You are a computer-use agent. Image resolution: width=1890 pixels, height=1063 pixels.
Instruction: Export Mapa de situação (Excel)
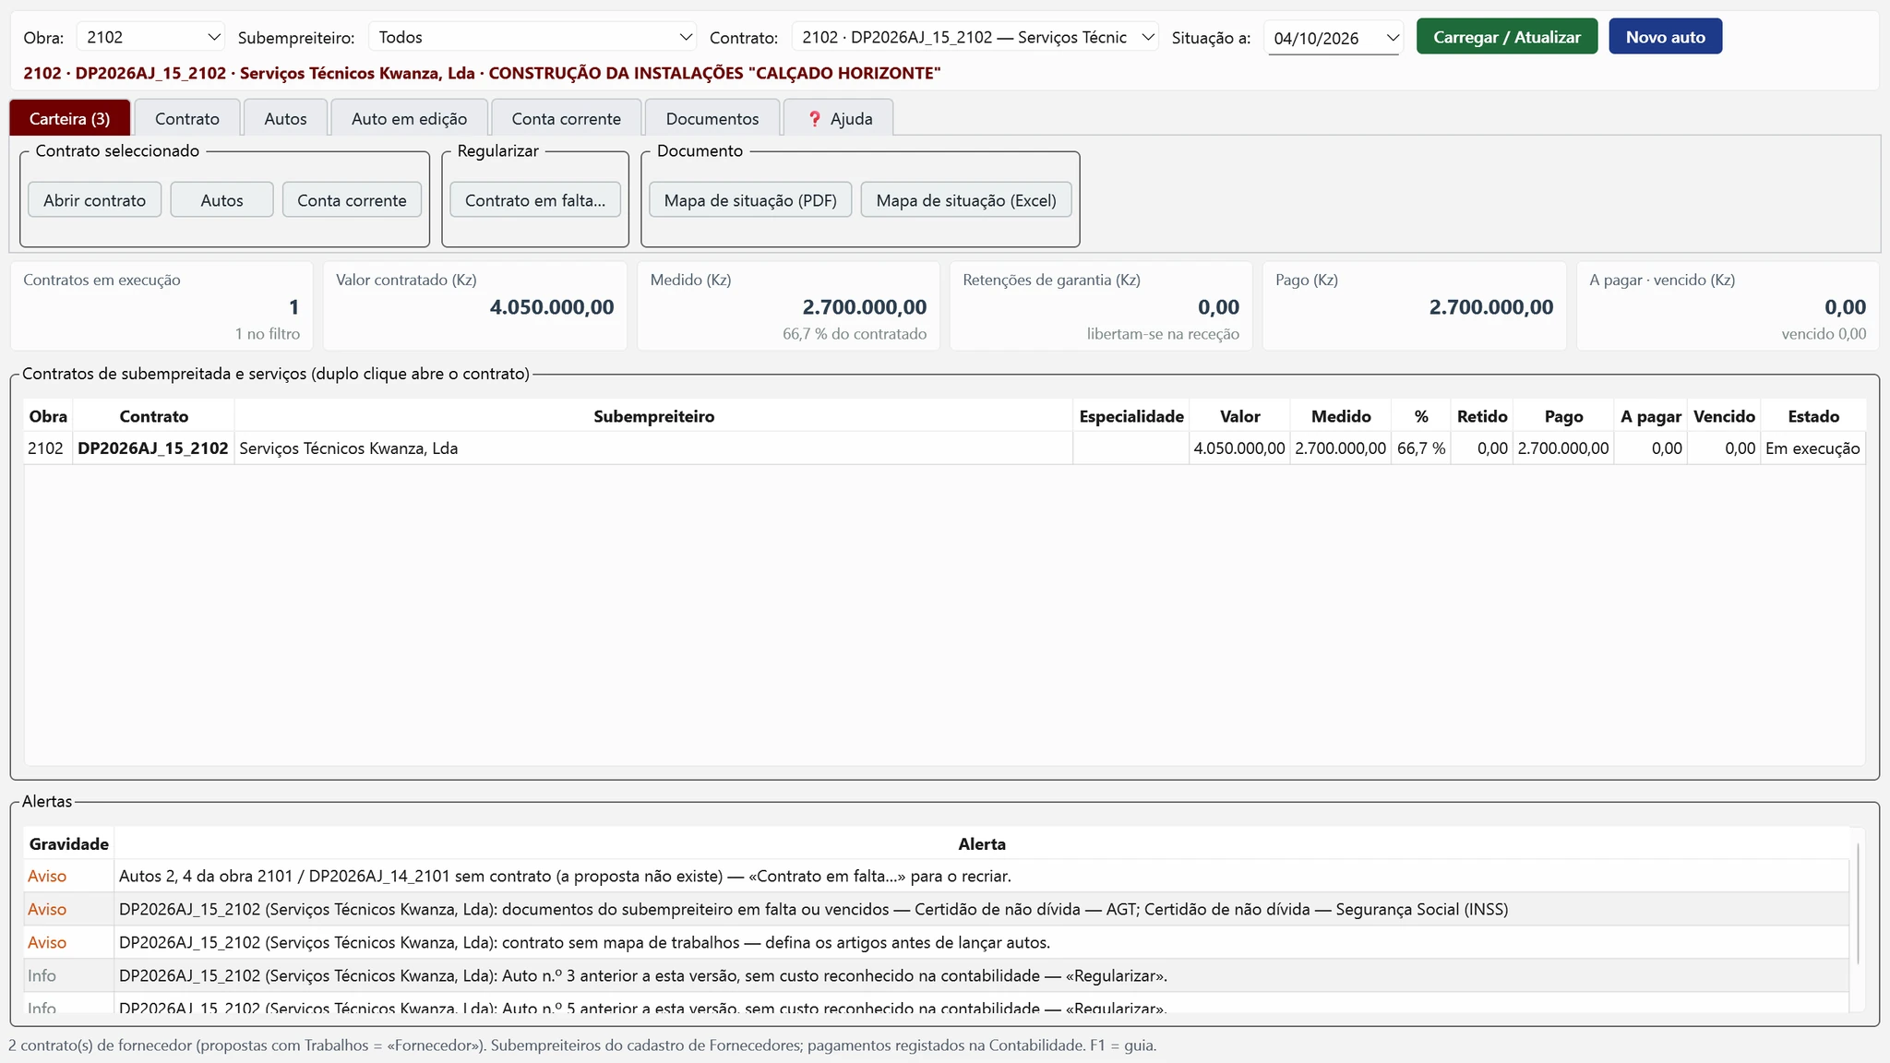(x=966, y=200)
